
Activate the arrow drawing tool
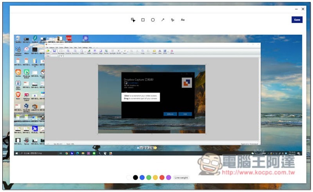point(163,20)
